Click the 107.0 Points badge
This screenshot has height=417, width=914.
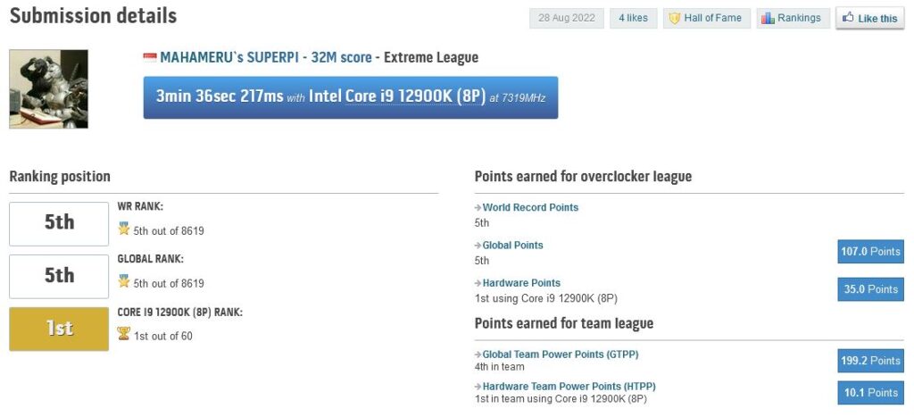tap(871, 252)
